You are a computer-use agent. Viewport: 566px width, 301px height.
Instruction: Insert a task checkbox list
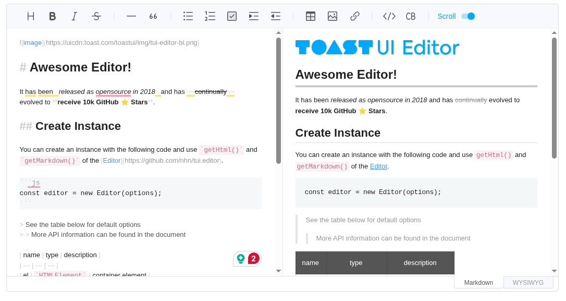pyautogui.click(x=232, y=16)
